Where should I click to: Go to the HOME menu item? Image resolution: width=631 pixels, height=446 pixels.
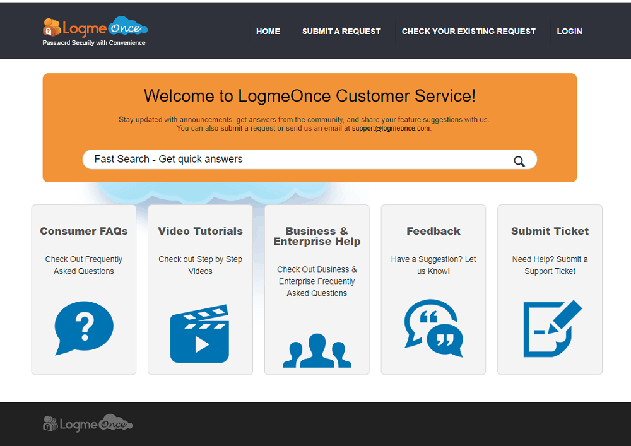pyautogui.click(x=268, y=32)
